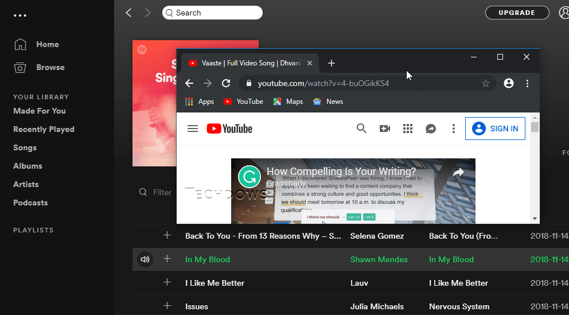
Task: Click the YouTube SIGN IN button
Action: tap(496, 129)
